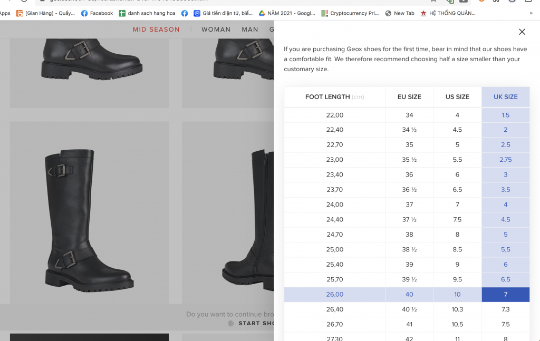Select UK size 5,5 cell
Viewport: 540px width, 341px height.
click(x=506, y=249)
